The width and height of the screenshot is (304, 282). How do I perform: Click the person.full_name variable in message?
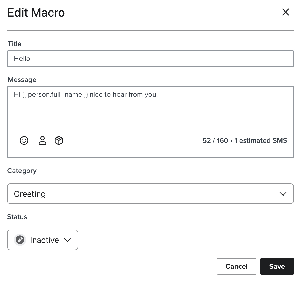(55, 95)
